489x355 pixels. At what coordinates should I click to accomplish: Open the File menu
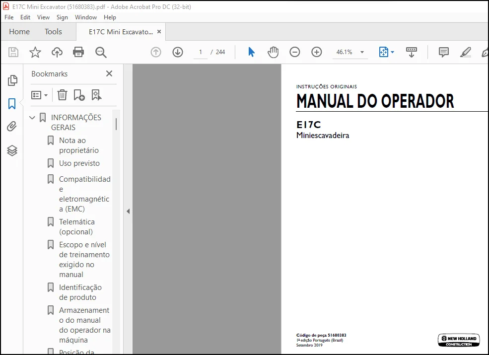(x=9, y=17)
